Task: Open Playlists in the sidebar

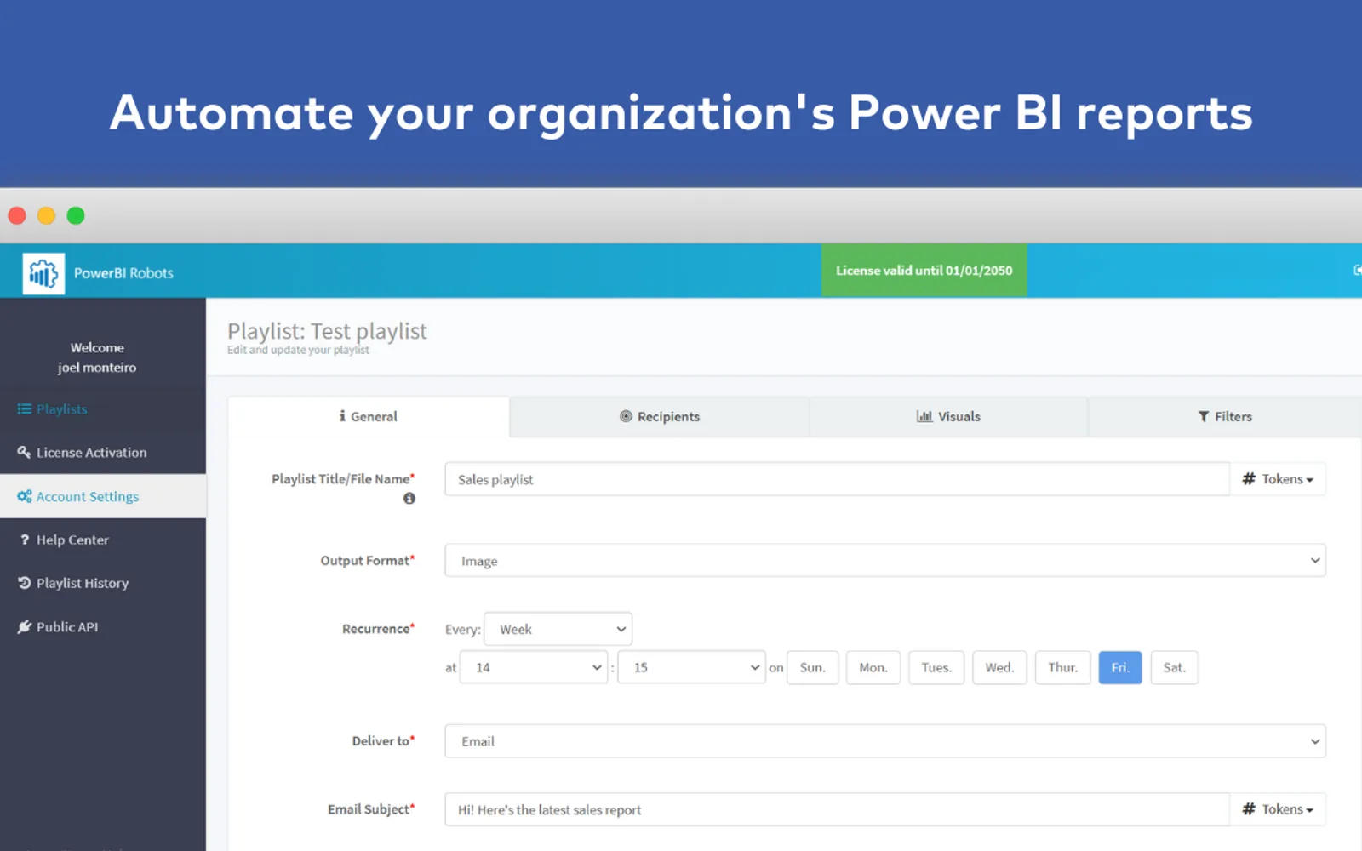Action: [103, 409]
